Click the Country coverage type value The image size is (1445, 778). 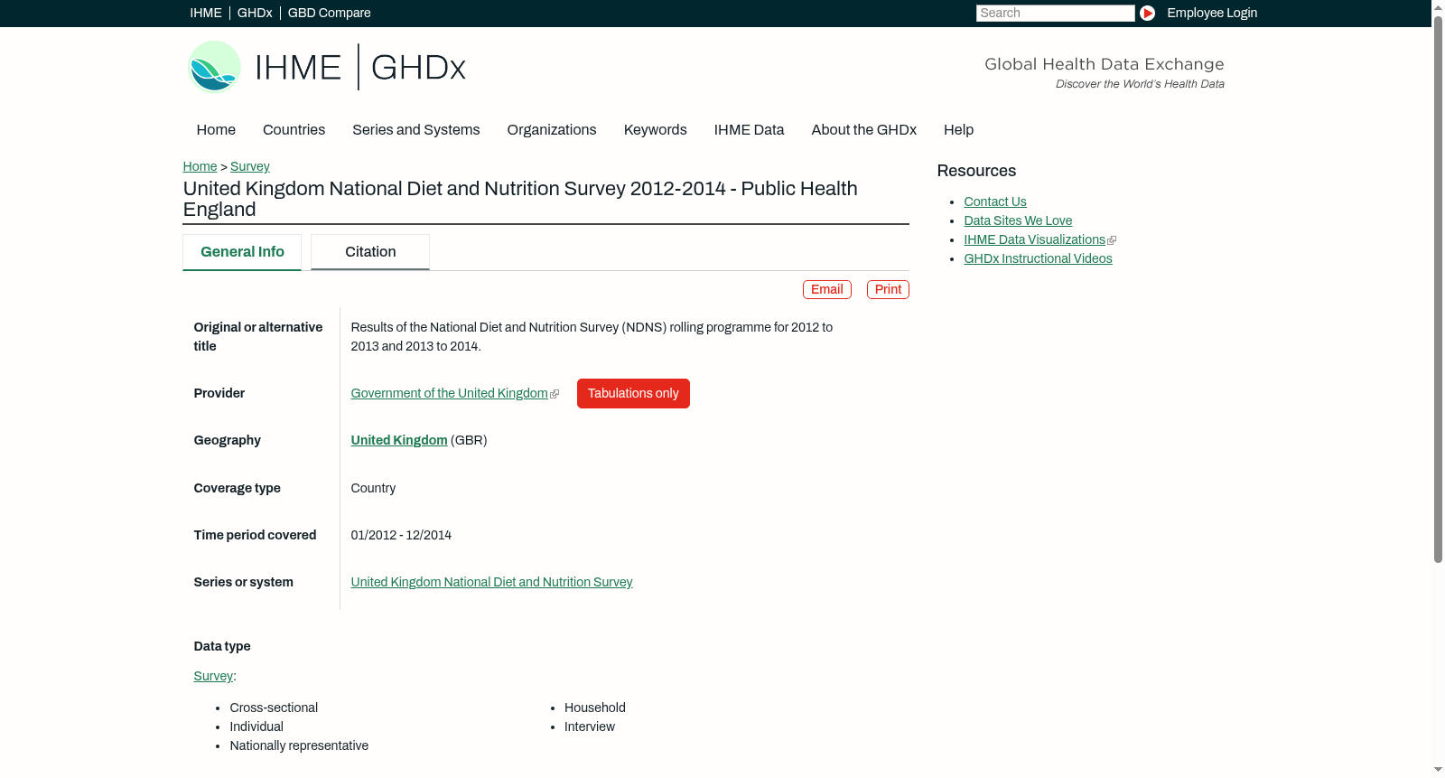pos(373,488)
